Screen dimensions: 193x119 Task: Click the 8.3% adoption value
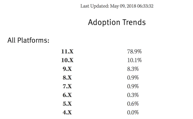click(x=133, y=69)
